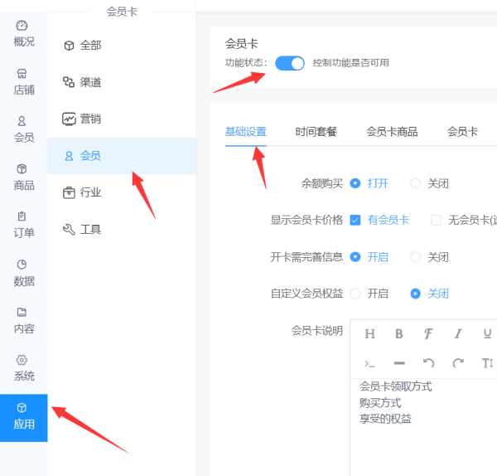
Task: Open the 商品 products sidebar item
Action: point(24,177)
